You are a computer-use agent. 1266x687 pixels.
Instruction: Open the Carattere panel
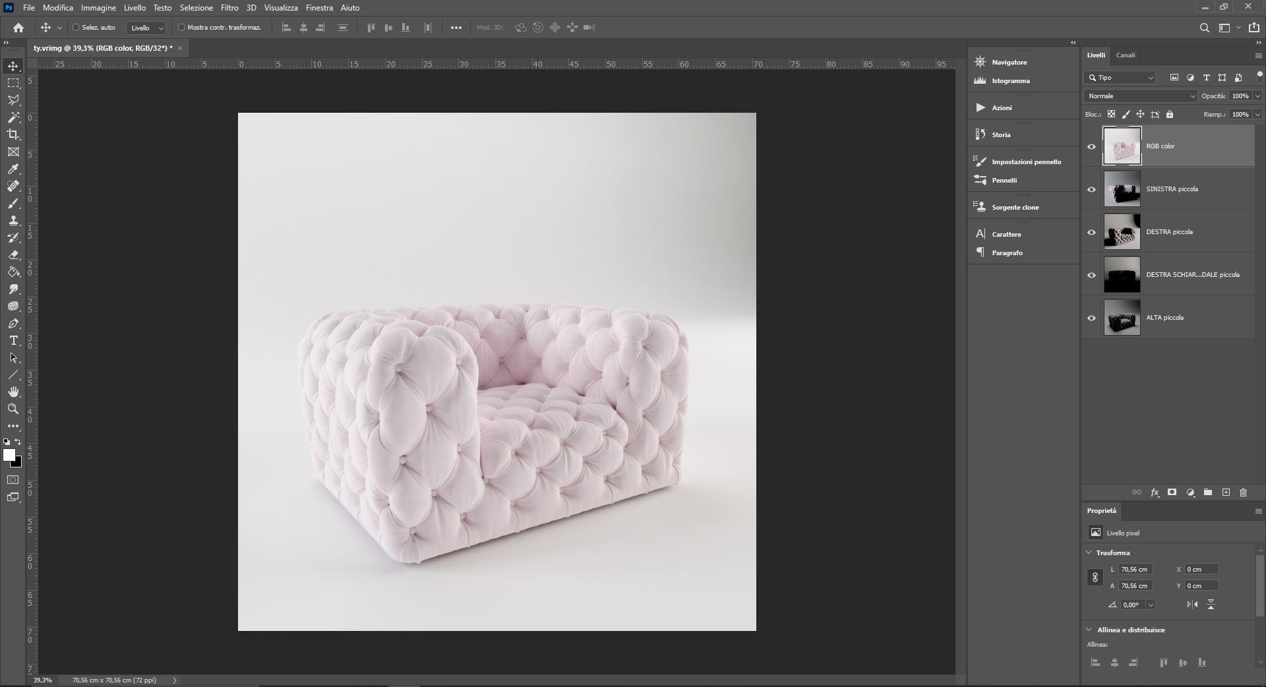pyautogui.click(x=1006, y=234)
